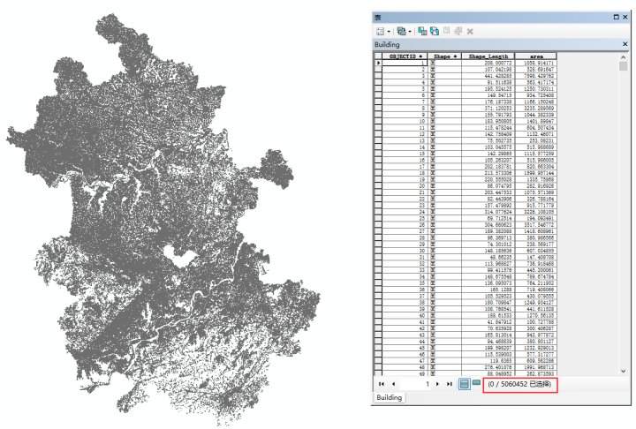The height and width of the screenshot is (429, 636).
Task: Show all records view
Action: coord(465,384)
